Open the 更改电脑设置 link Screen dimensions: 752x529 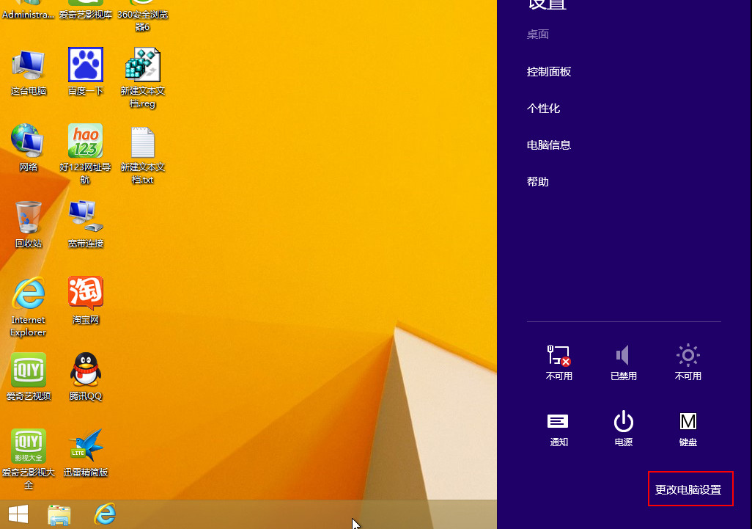688,489
